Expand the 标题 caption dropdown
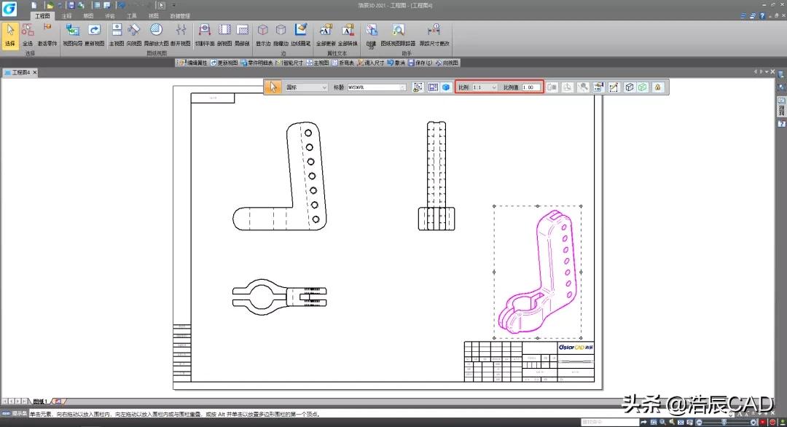 click(402, 87)
